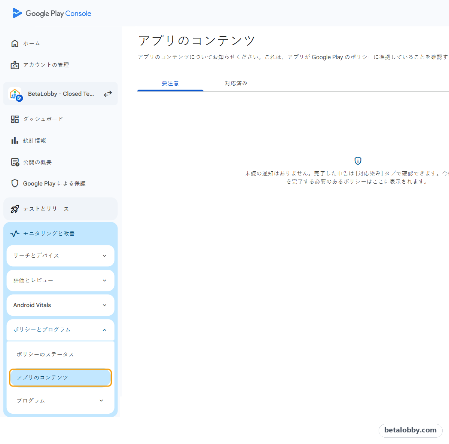
Task: Expand プログラム submenu chevron
Action: 101,401
